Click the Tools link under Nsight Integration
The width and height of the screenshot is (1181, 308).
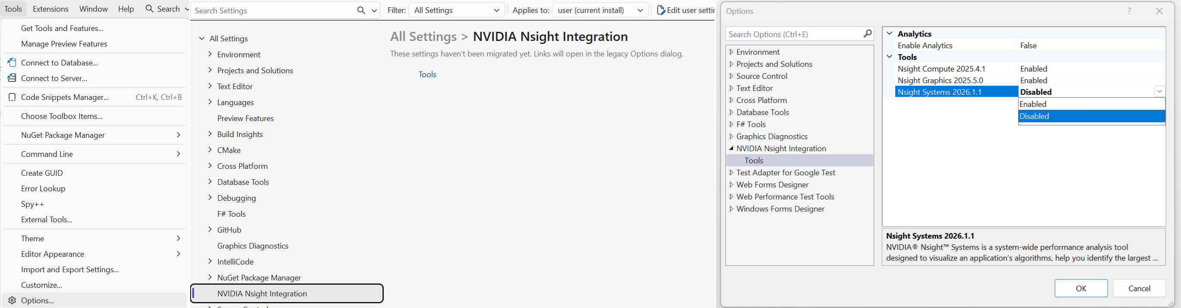pos(427,74)
